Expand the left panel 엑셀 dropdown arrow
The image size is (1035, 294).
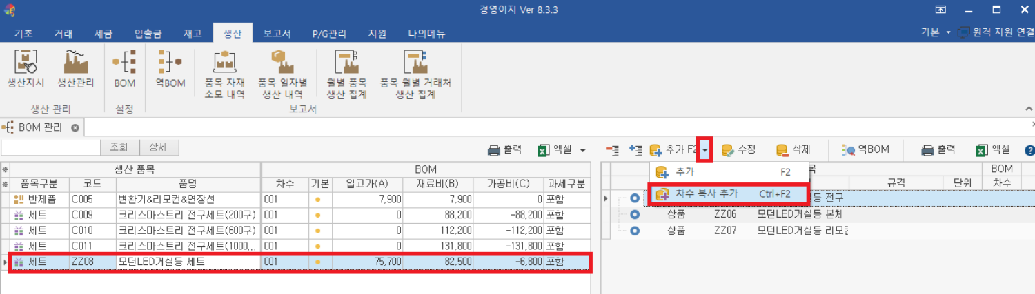click(583, 149)
